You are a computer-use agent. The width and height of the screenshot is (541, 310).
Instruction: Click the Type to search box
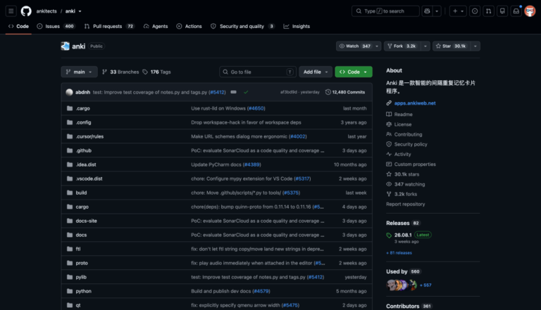(385, 11)
